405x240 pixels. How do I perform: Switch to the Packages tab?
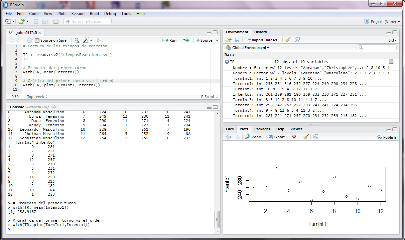[x=262, y=129]
